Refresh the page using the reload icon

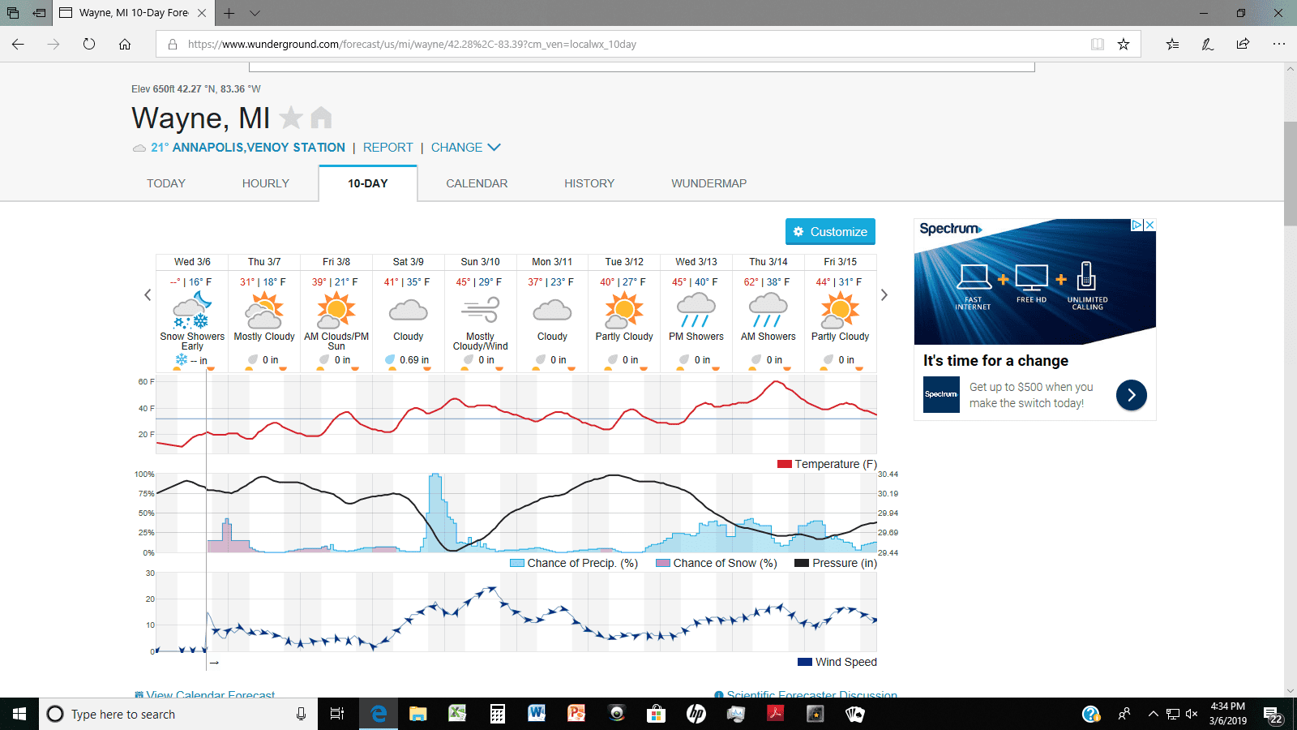(x=89, y=44)
